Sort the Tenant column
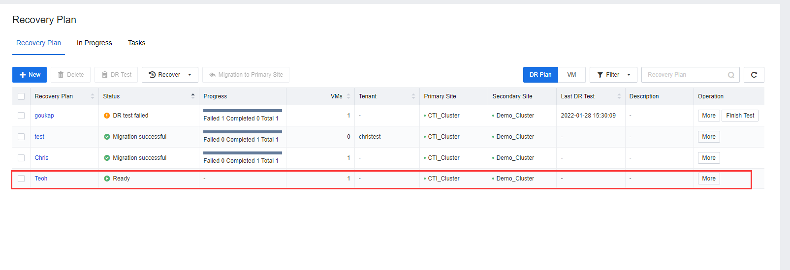Image resolution: width=790 pixels, height=270 pixels. click(x=413, y=96)
